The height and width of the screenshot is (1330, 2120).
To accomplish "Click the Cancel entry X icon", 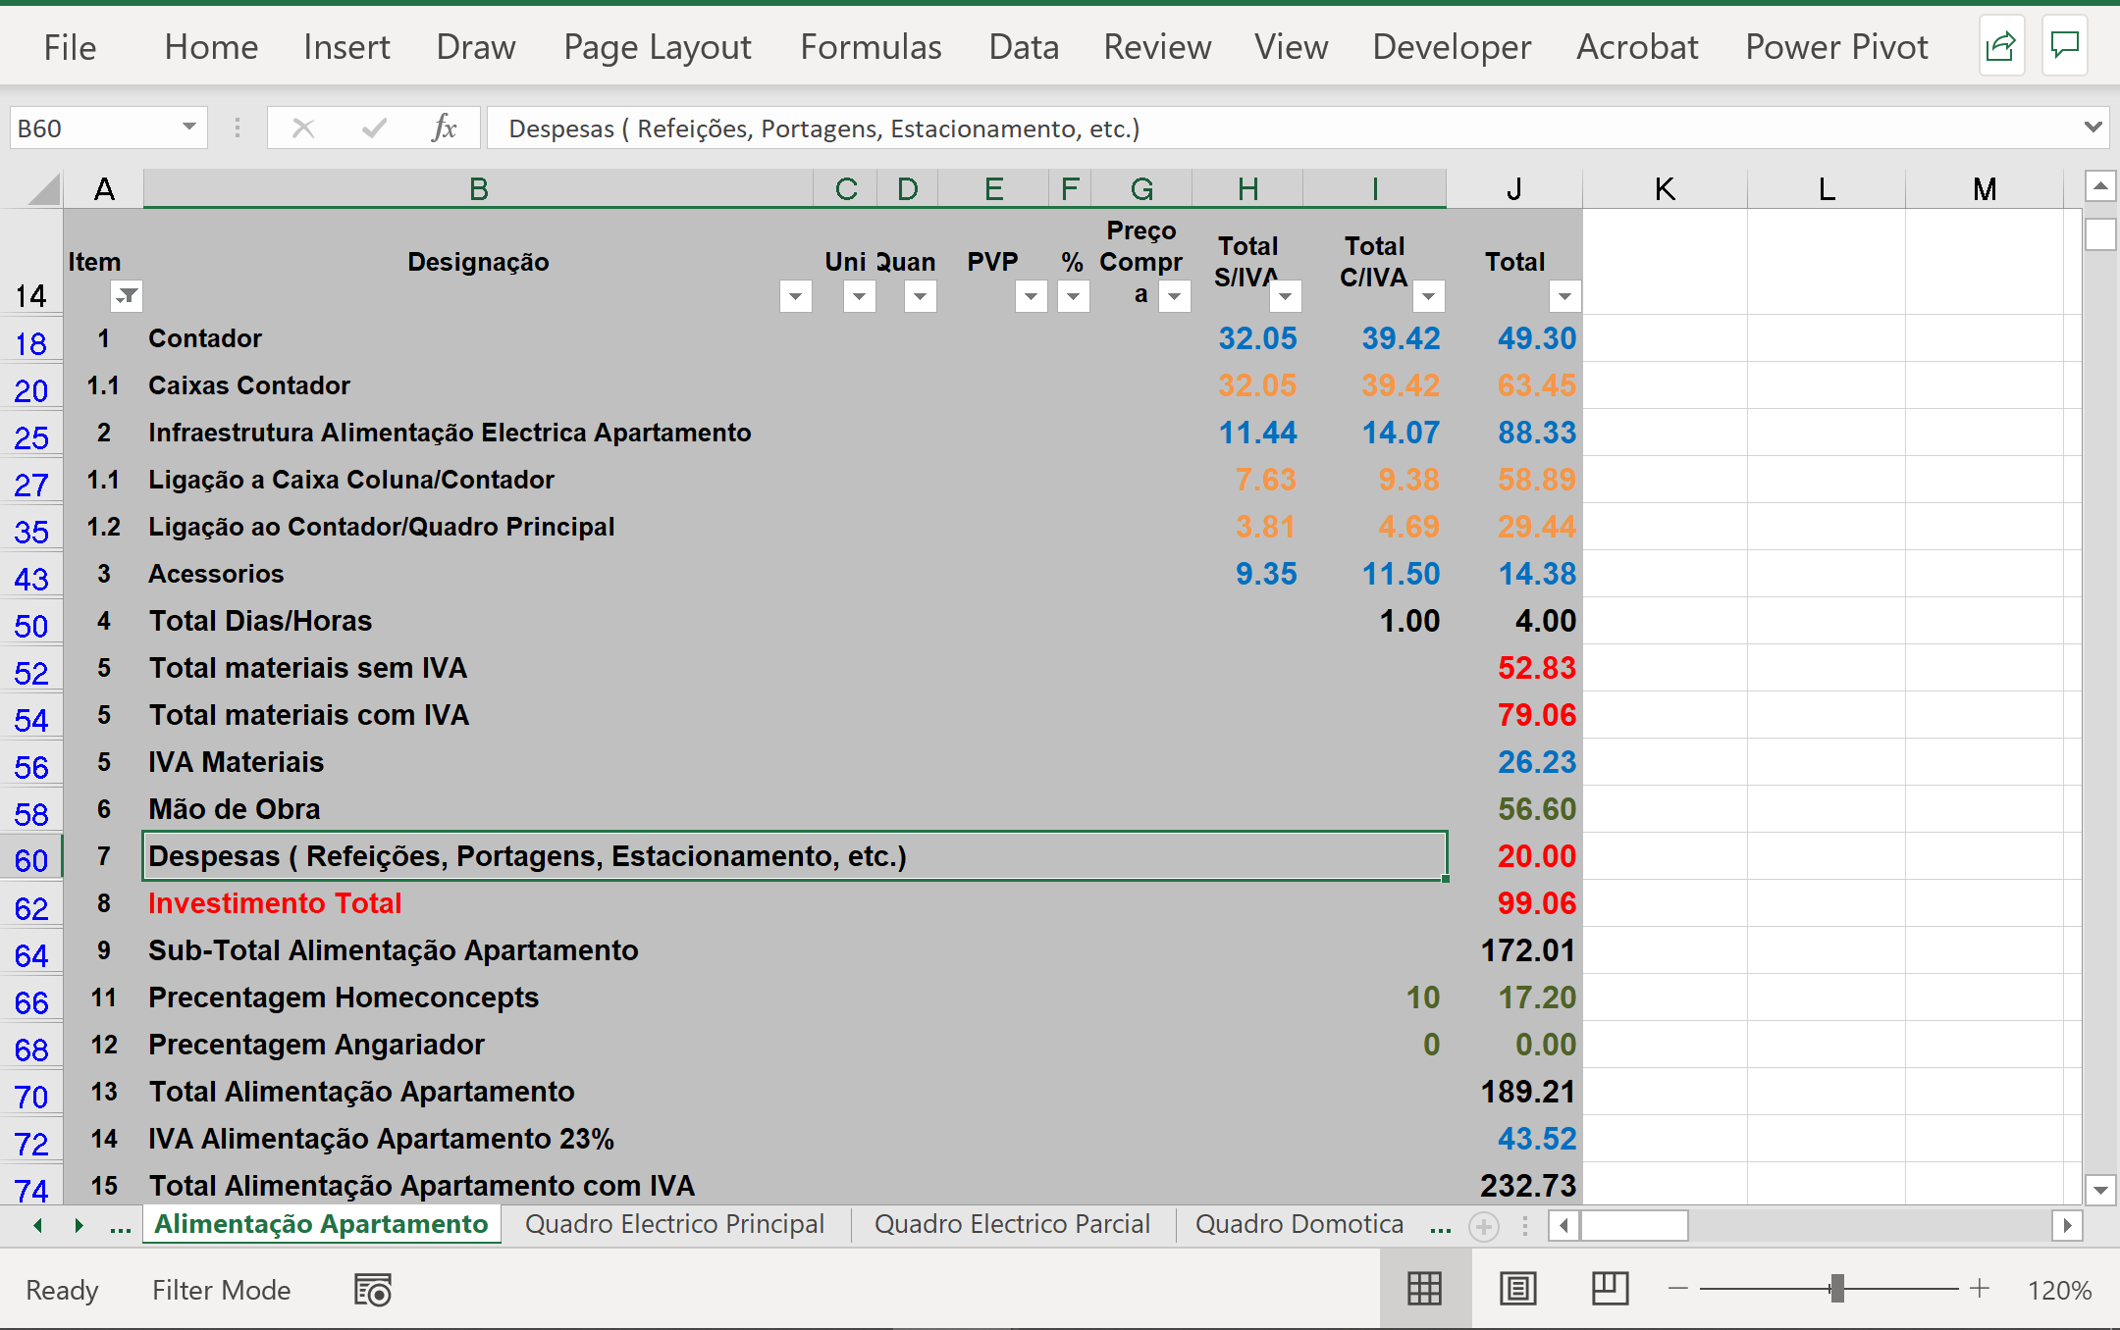I will point(303,128).
